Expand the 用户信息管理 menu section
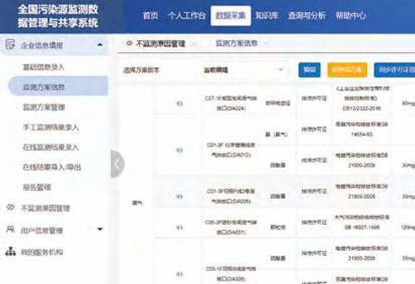Screen dimensions: 415x284 click(100, 230)
